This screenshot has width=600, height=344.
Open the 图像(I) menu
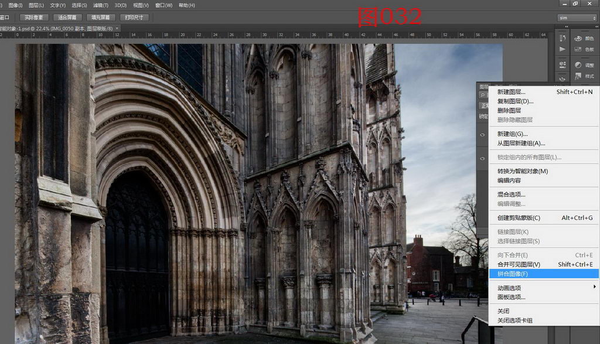15,5
